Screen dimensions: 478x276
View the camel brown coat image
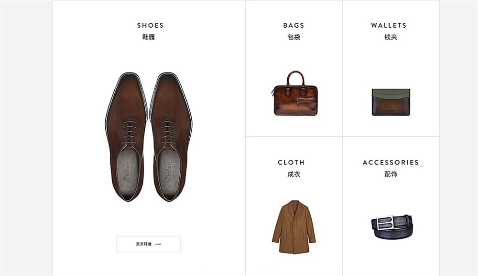pos(293,226)
